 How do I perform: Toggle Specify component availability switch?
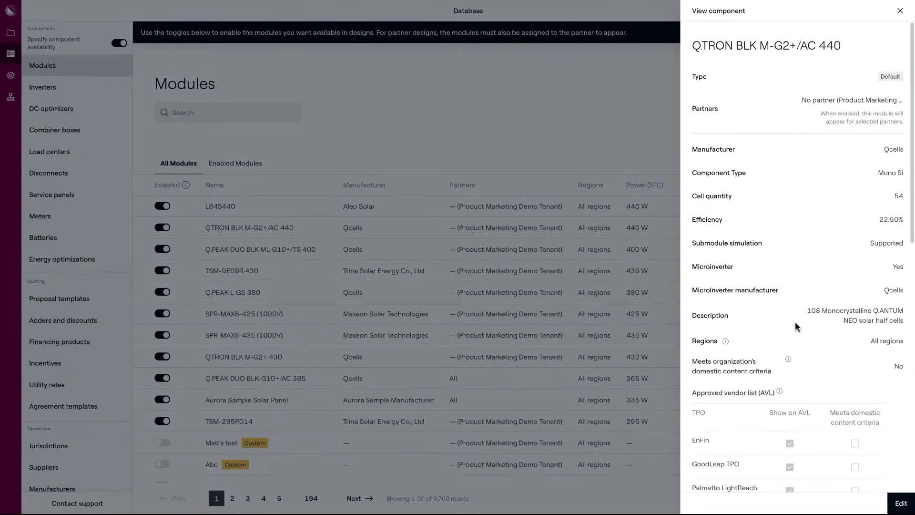click(119, 43)
